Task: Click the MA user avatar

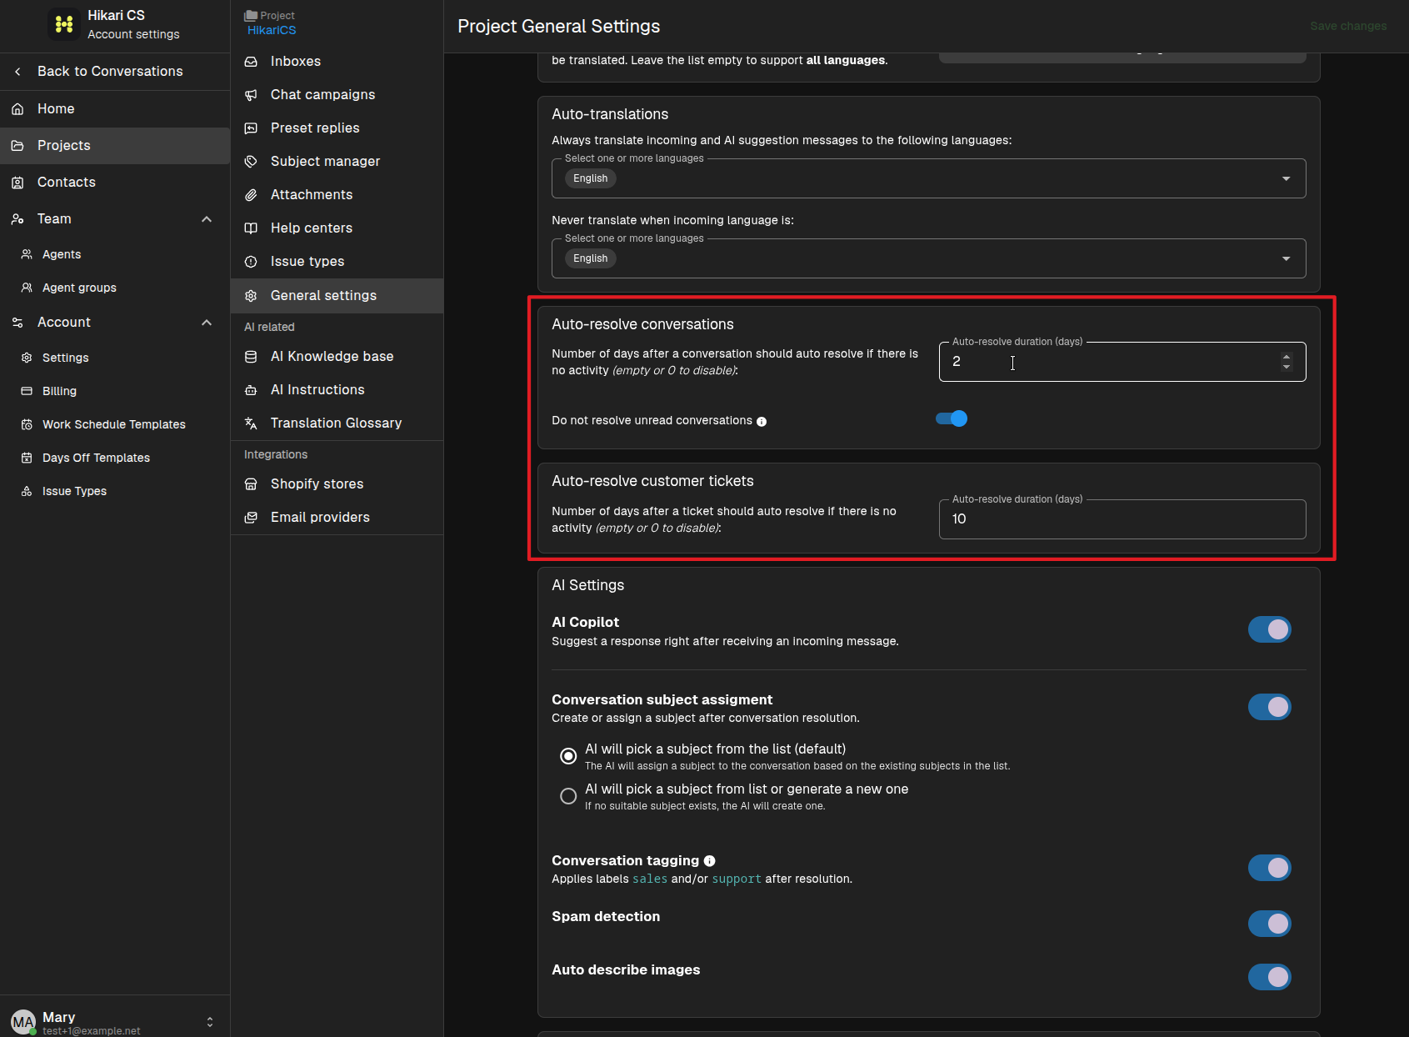Action: point(23,1022)
